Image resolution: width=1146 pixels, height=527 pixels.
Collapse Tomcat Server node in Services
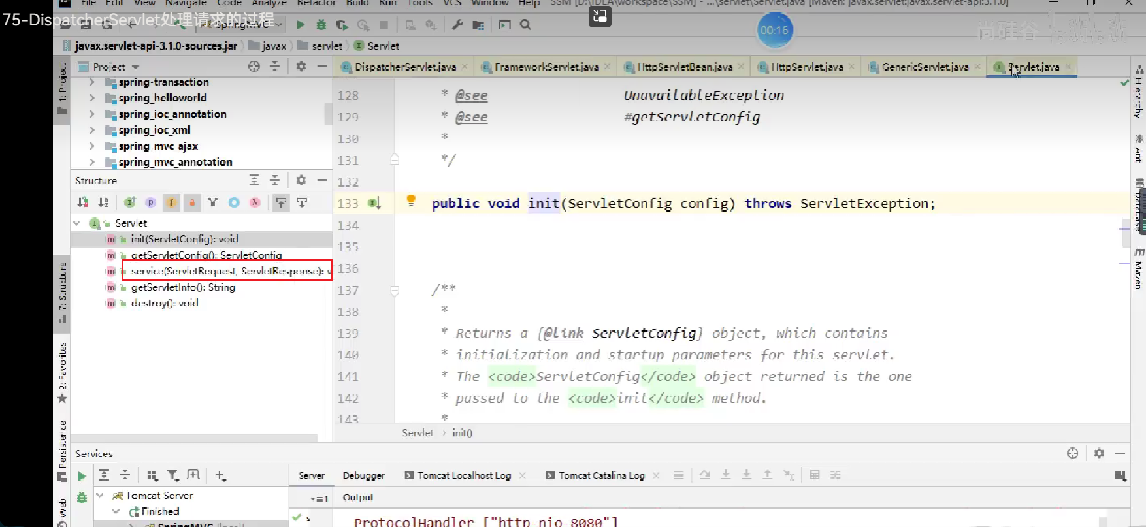click(x=100, y=496)
